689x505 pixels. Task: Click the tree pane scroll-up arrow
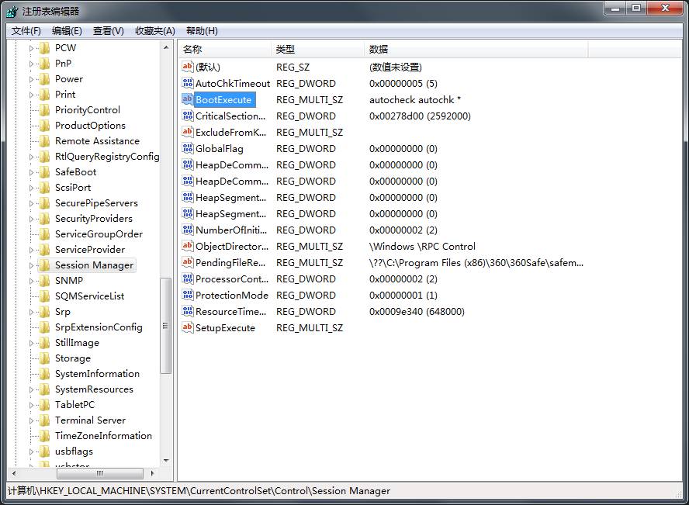pos(166,47)
